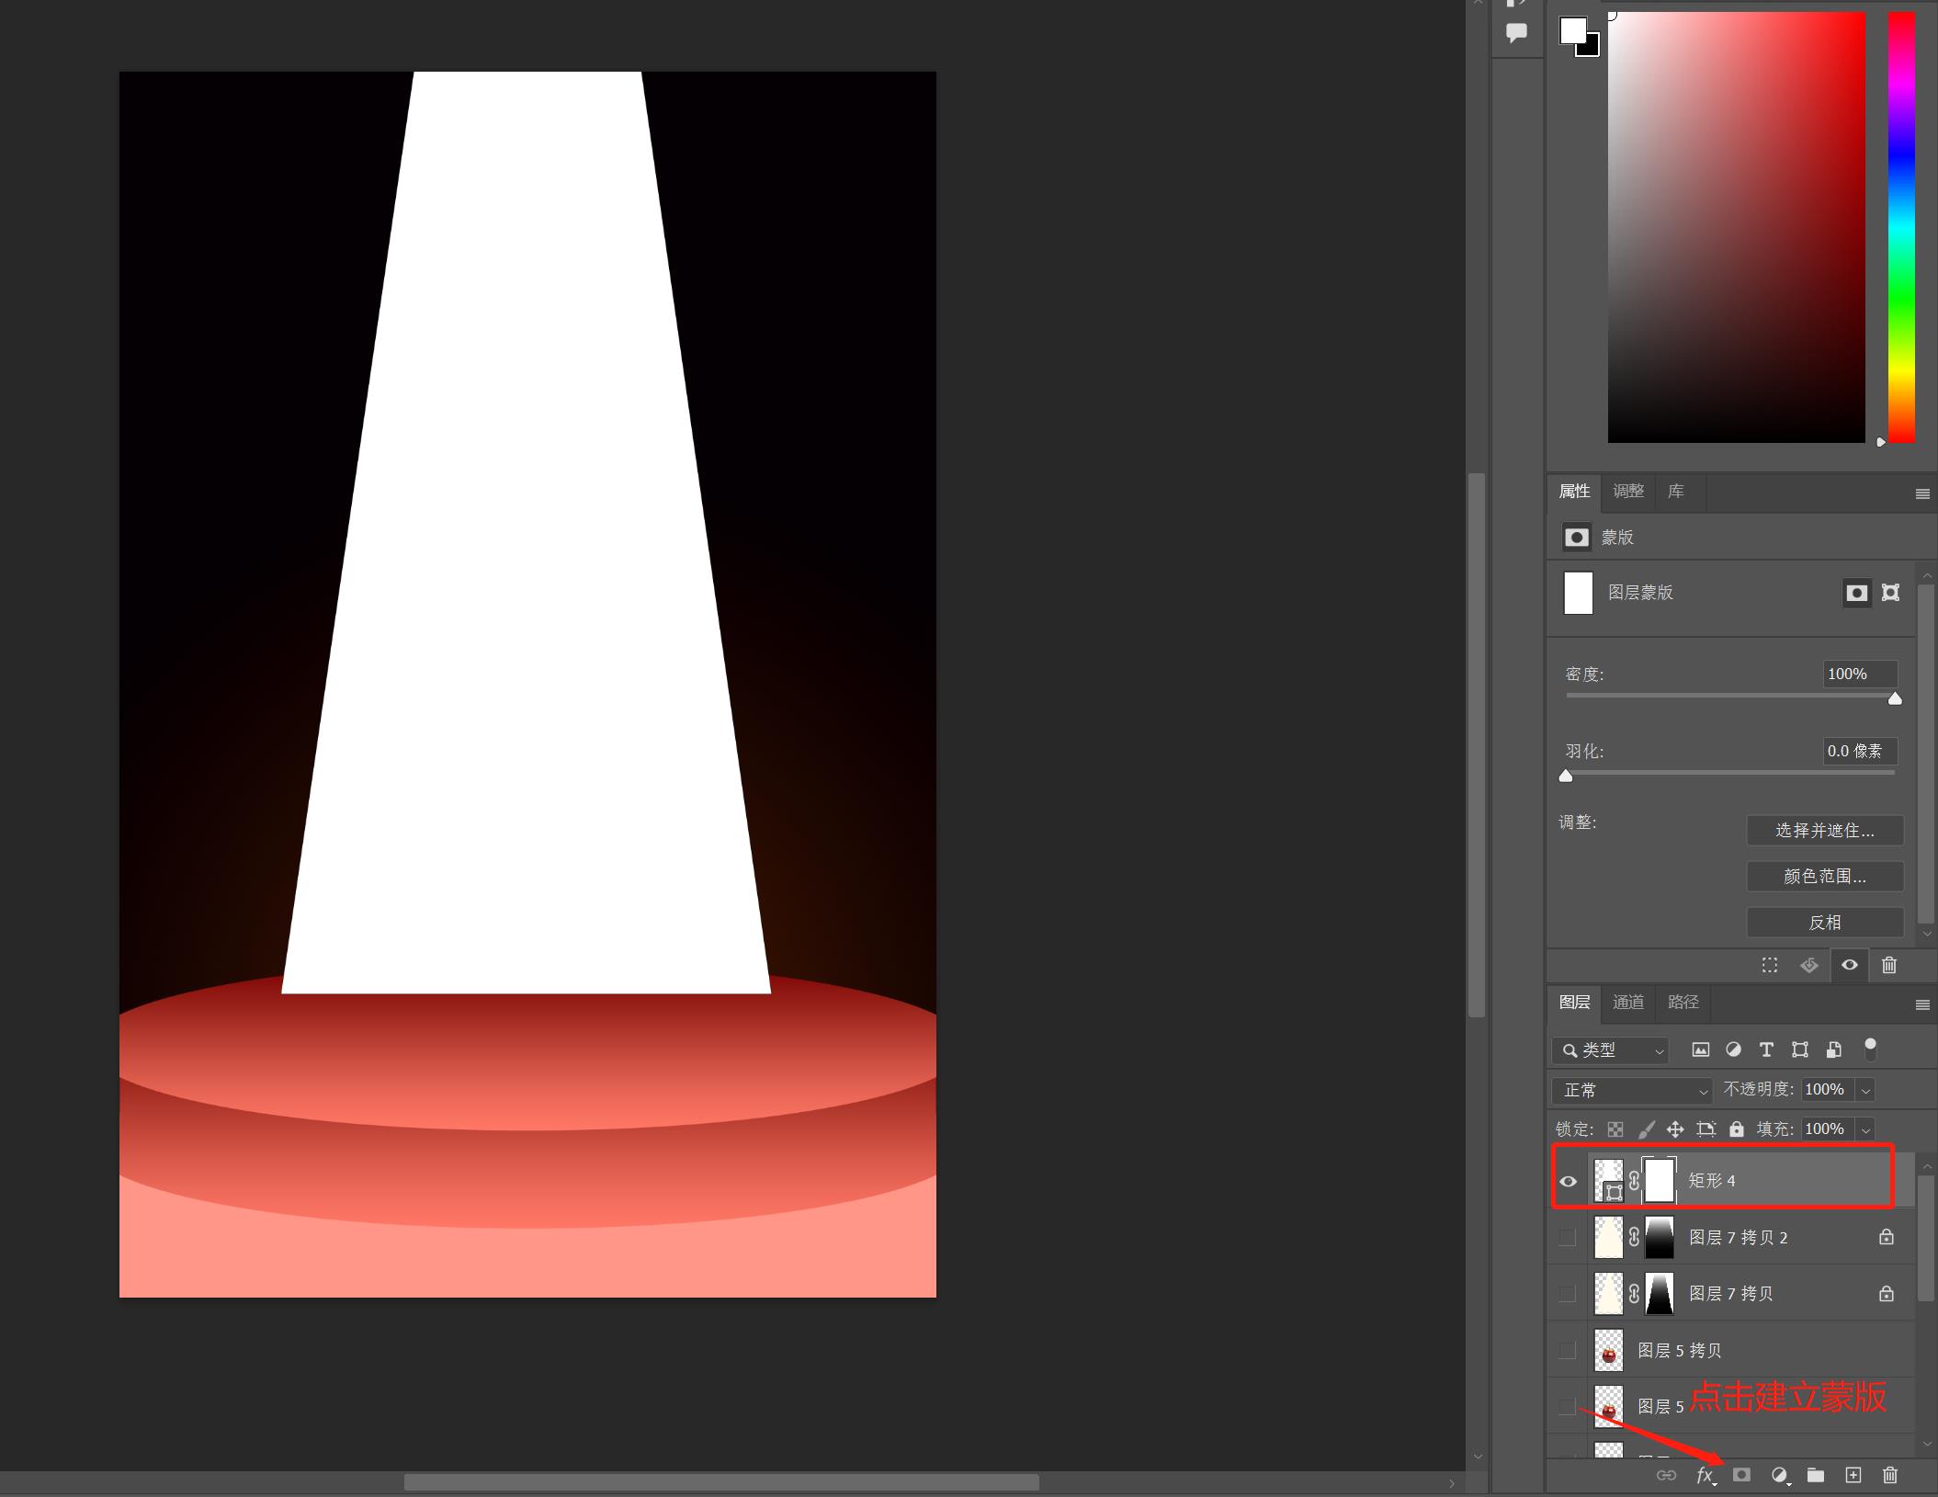The image size is (1938, 1497).
Task: Click the new group folder icon
Action: tap(1815, 1475)
